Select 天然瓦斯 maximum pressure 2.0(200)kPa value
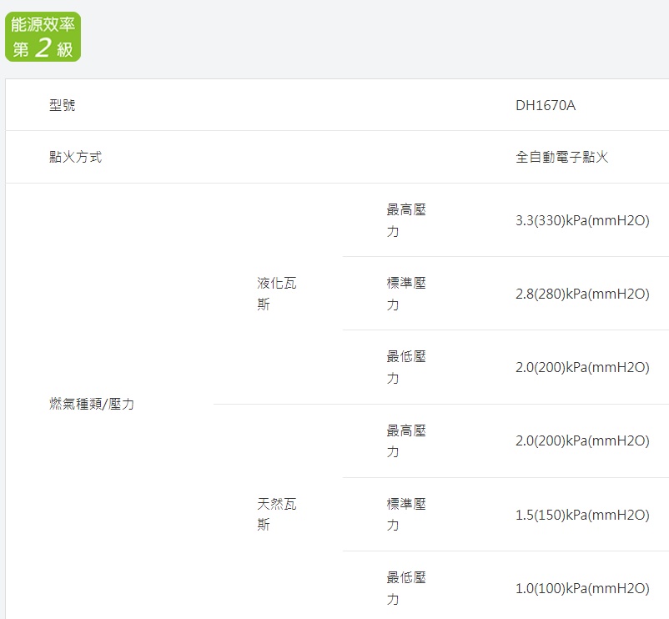669x619 pixels. 582,441
